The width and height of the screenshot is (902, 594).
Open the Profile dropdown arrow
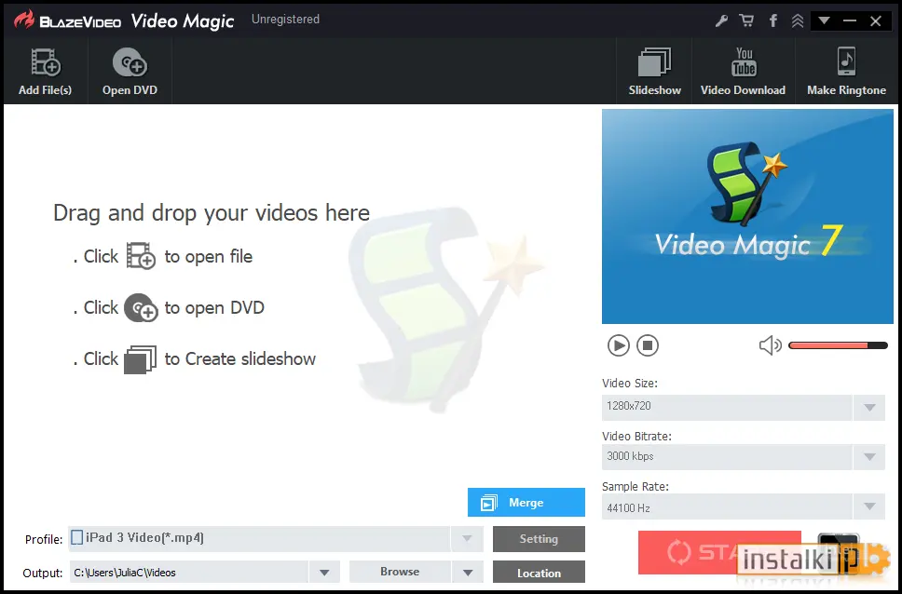(x=467, y=539)
